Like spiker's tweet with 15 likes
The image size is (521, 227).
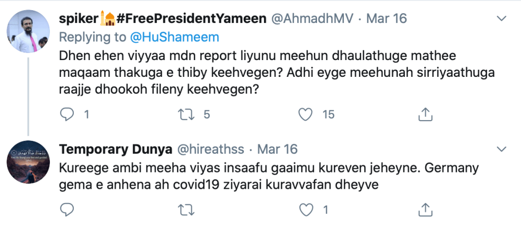[x=305, y=115]
